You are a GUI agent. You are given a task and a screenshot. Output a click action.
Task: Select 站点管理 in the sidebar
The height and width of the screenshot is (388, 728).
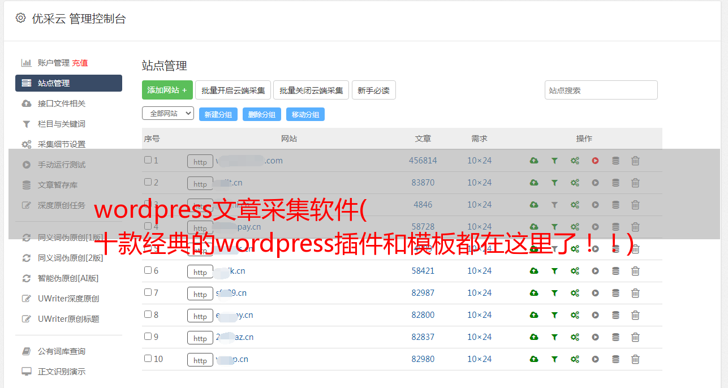(68, 83)
